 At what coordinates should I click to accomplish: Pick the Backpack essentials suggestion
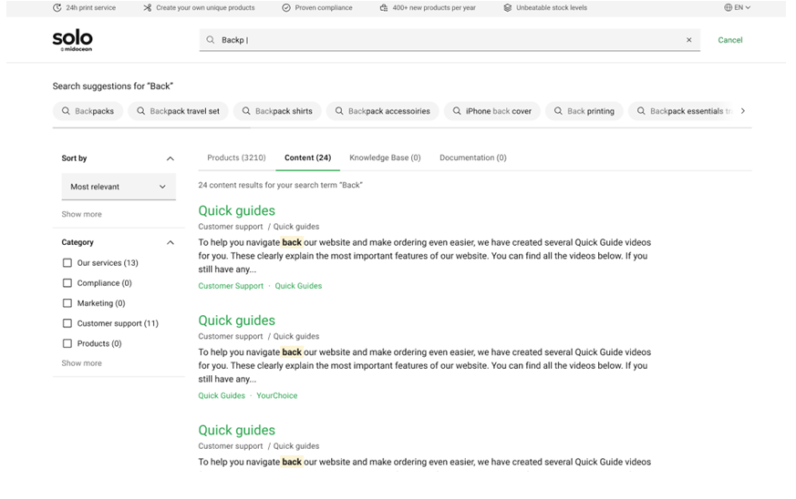(x=681, y=111)
